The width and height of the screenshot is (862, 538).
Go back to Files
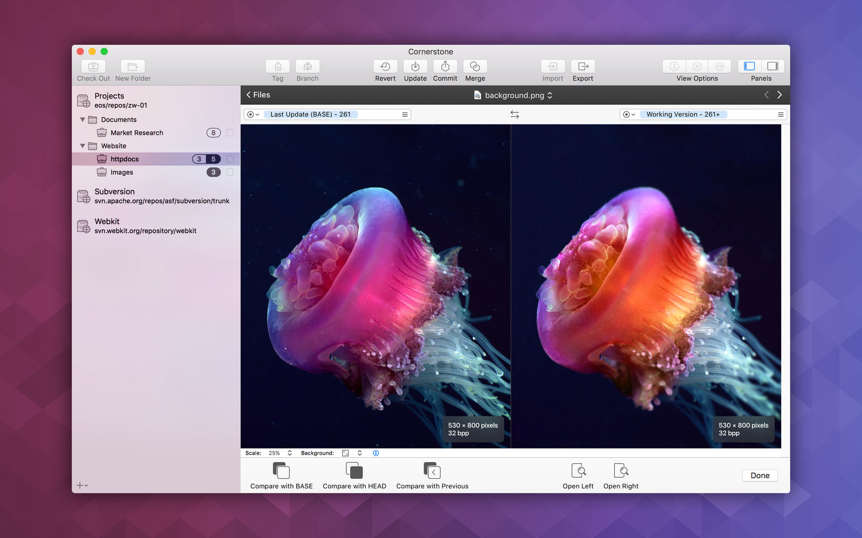tap(258, 95)
